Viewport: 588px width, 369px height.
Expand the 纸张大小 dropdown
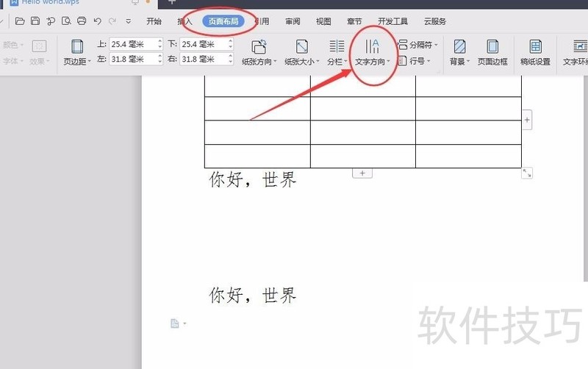[x=318, y=62]
